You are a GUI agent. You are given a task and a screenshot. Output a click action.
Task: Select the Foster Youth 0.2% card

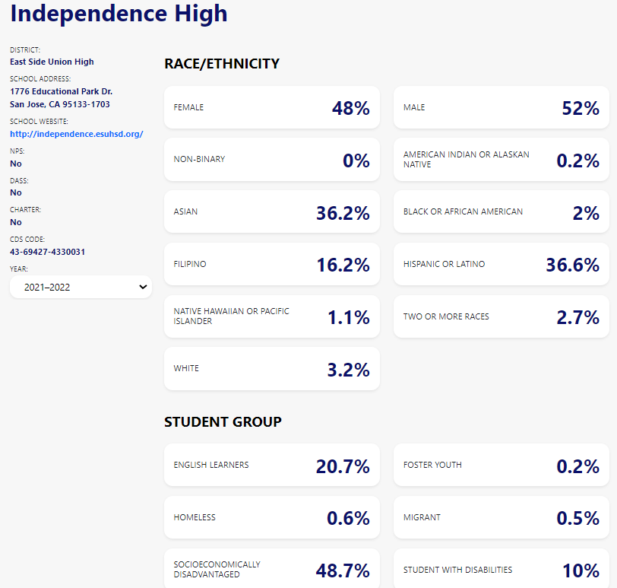pyautogui.click(x=501, y=465)
